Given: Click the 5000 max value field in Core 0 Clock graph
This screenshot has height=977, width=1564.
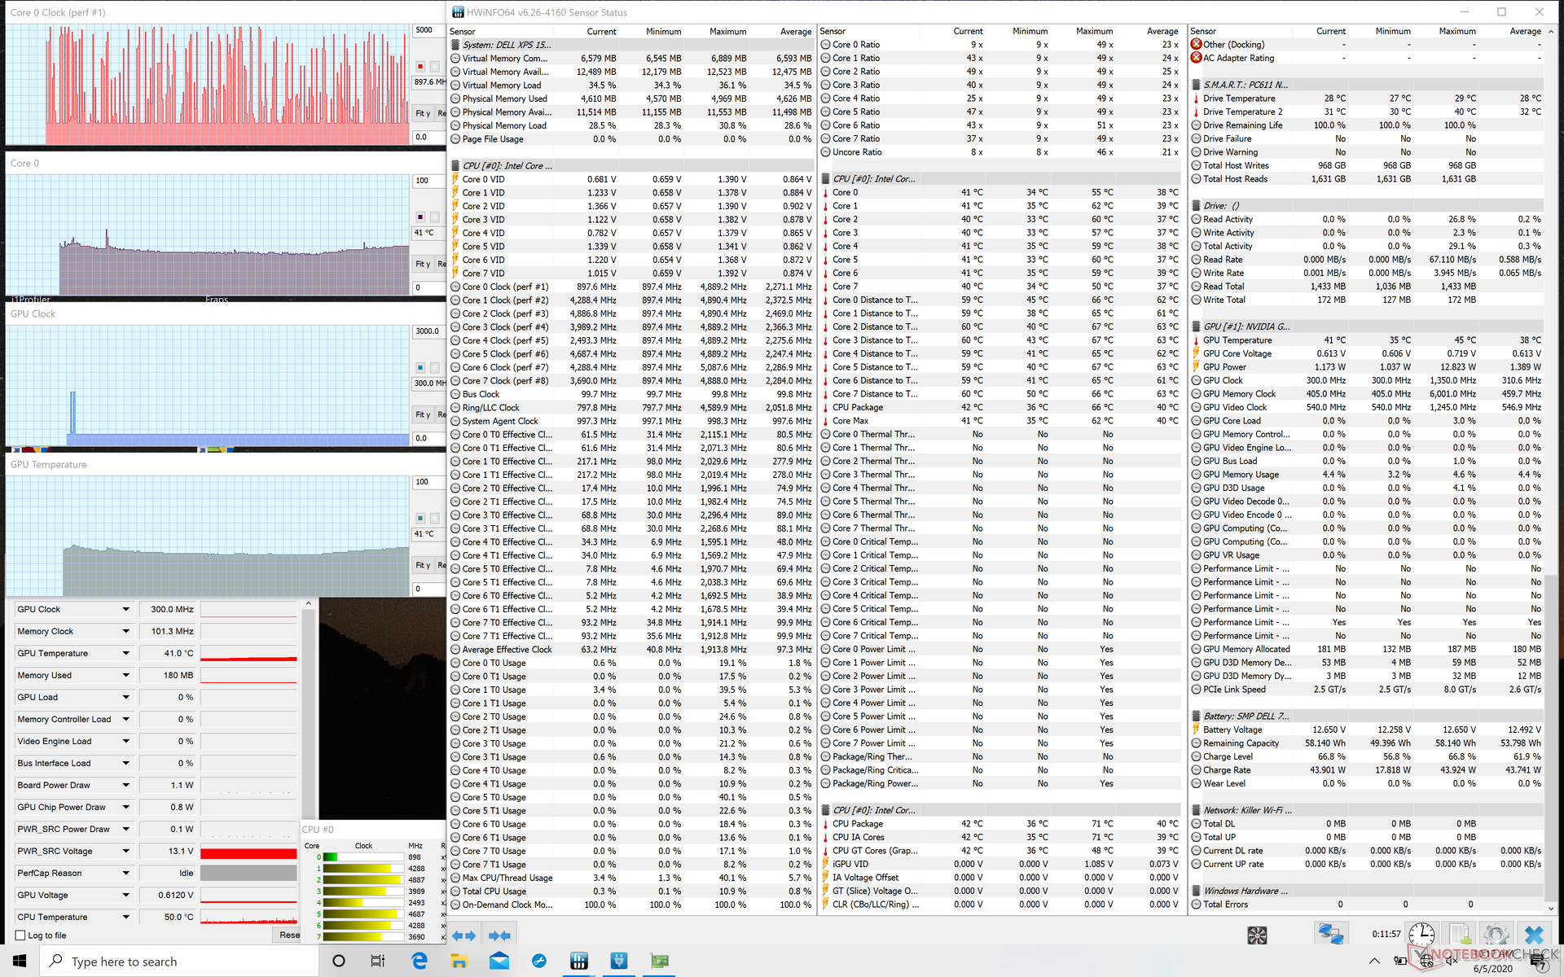Looking at the screenshot, I should [x=428, y=30].
